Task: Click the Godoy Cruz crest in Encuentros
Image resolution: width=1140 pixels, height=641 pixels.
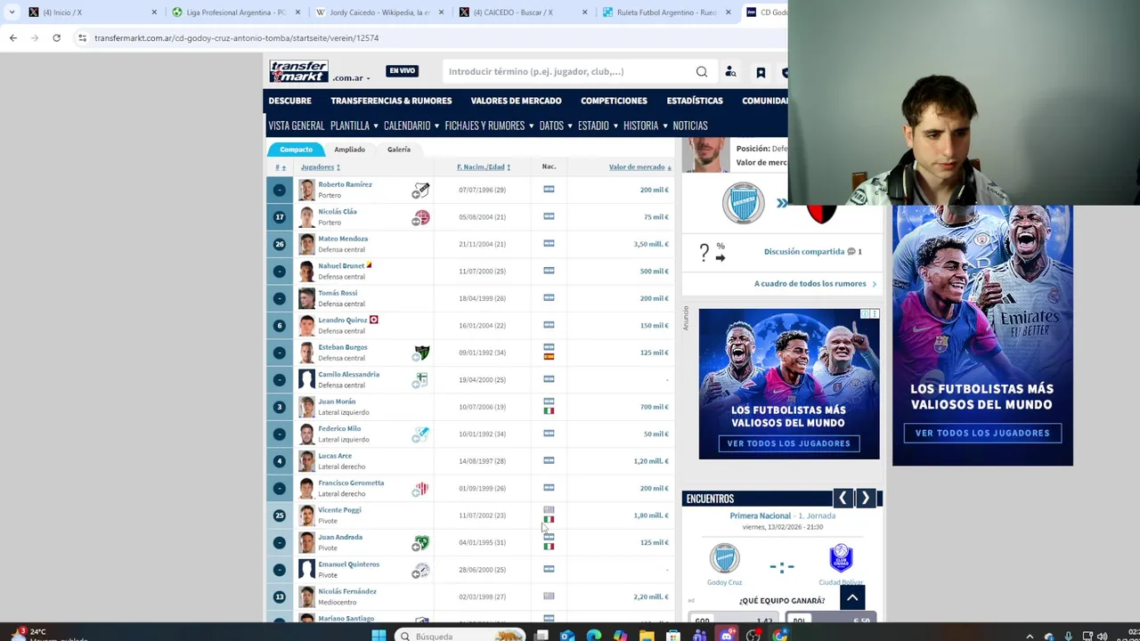Action: [724, 559]
